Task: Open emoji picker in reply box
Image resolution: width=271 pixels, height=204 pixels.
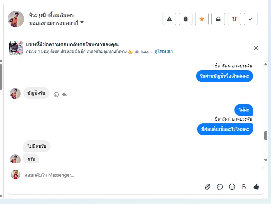Action: [x=232, y=187]
